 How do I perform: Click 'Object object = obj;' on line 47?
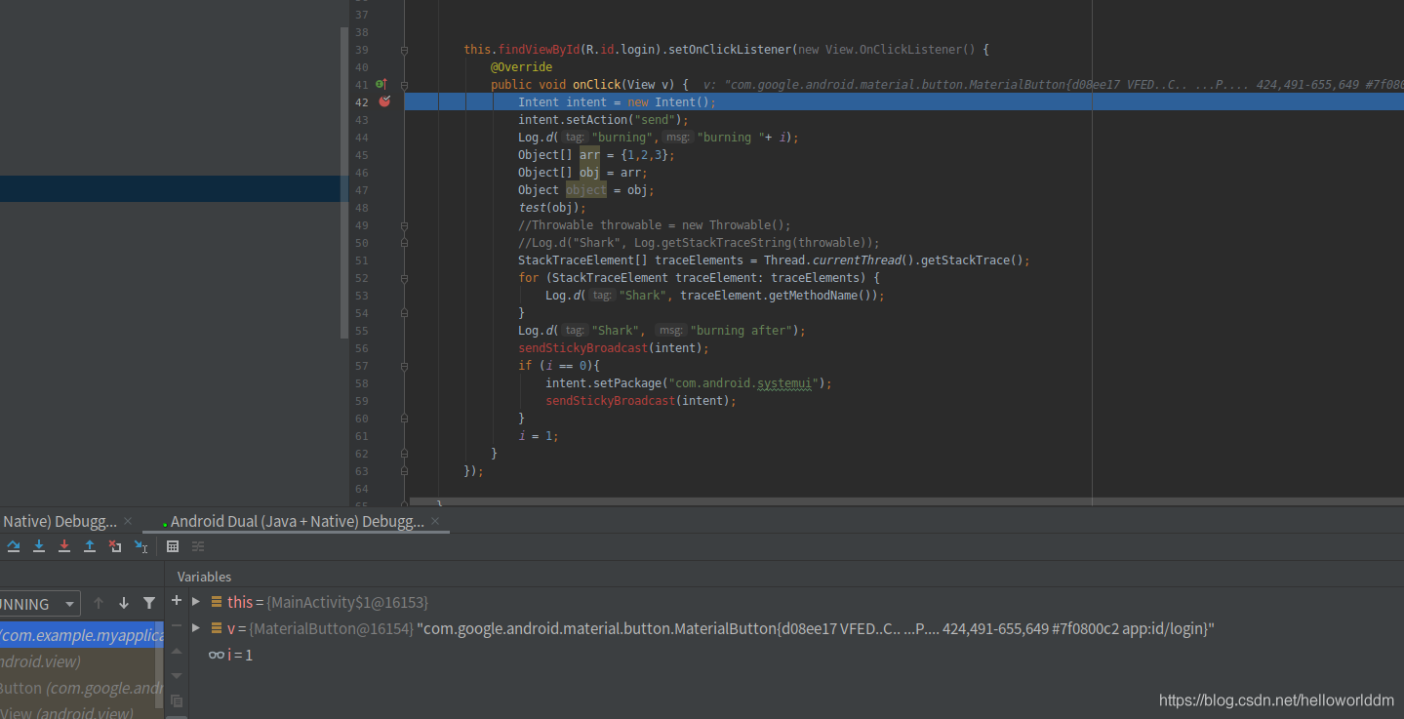coord(586,190)
